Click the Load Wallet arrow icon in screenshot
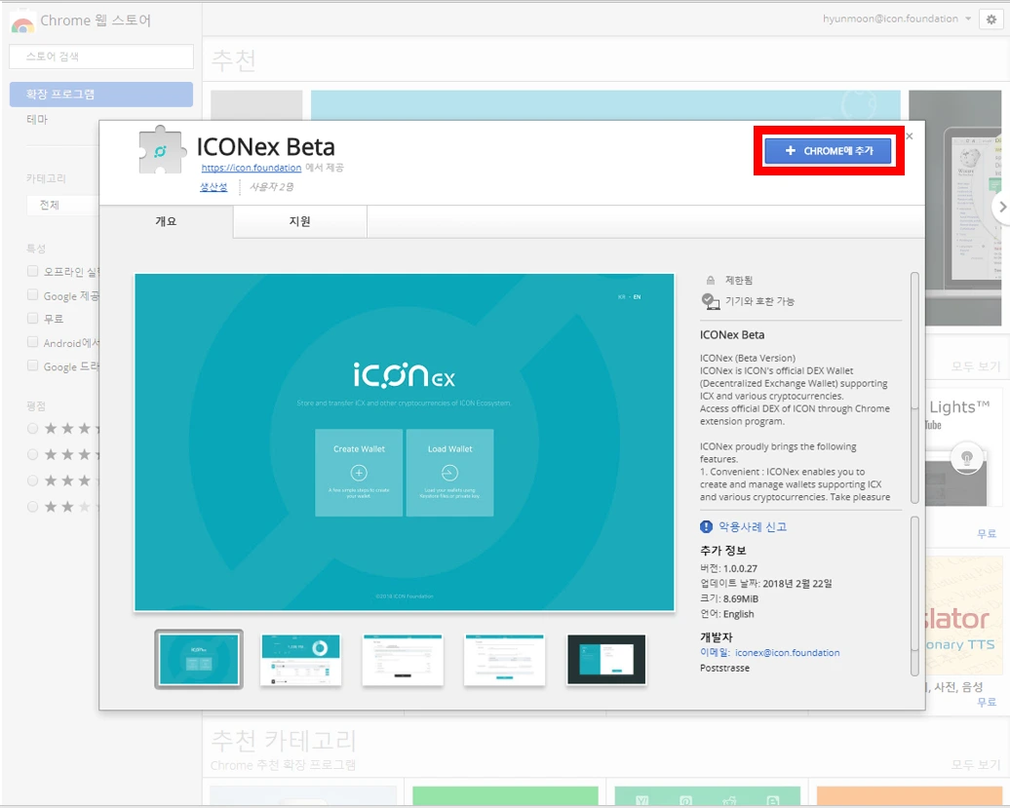Image resolution: width=1010 pixels, height=808 pixels. click(449, 474)
